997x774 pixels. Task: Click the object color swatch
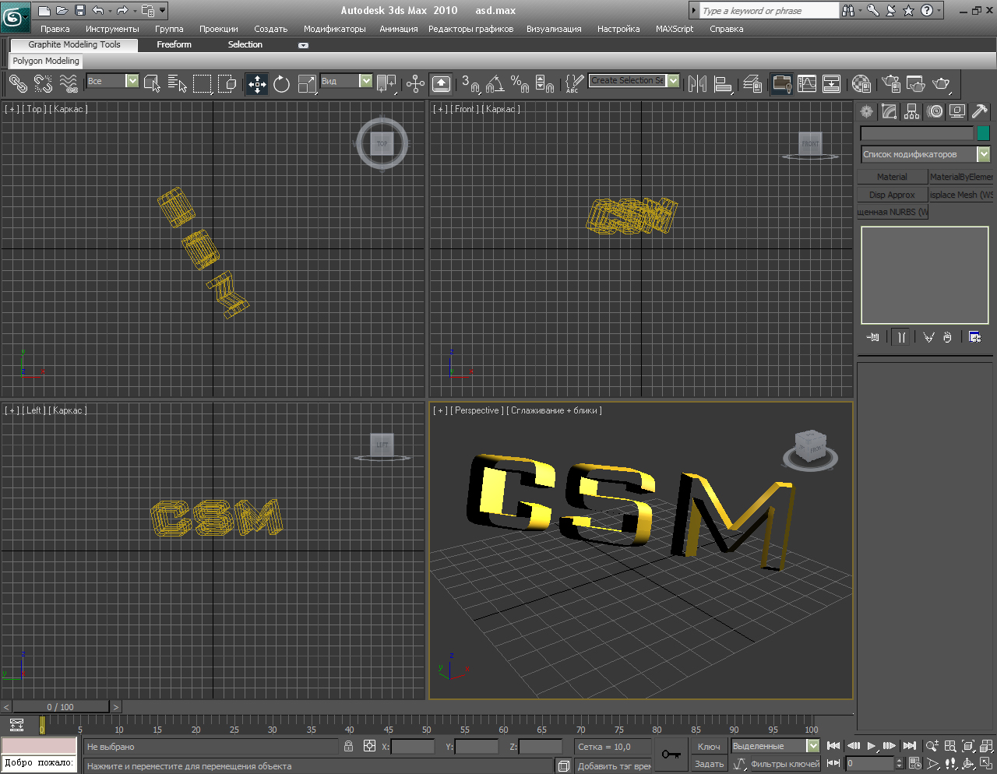click(983, 133)
